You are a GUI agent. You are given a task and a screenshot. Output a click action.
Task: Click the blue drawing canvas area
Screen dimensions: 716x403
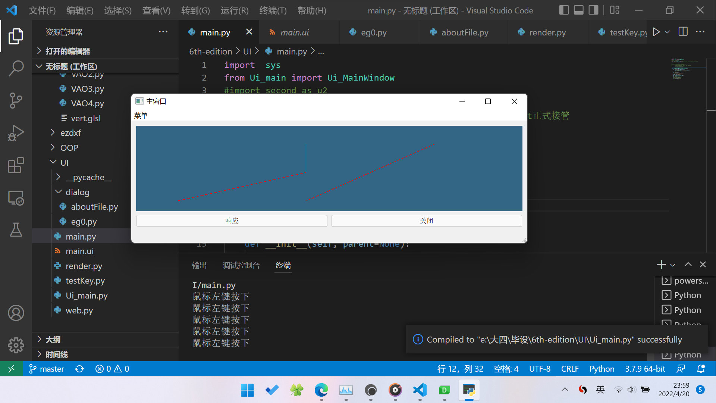(329, 168)
